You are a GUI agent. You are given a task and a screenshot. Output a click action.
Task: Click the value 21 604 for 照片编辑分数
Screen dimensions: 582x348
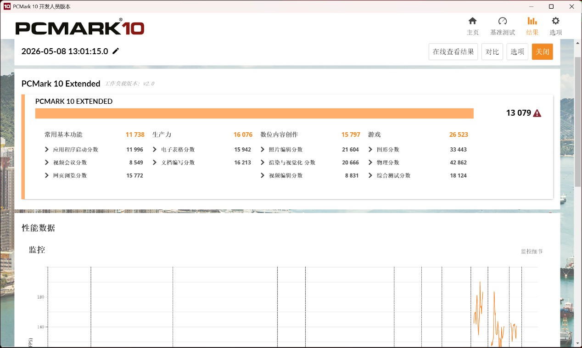350,150
